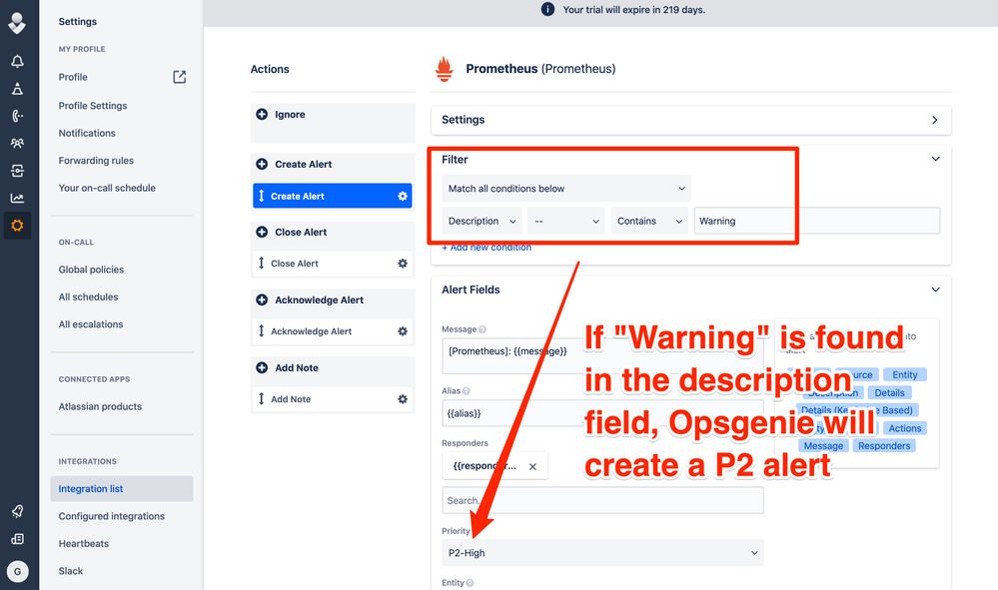
Task: Insert the Actions dynamic field tag
Action: tap(904, 428)
